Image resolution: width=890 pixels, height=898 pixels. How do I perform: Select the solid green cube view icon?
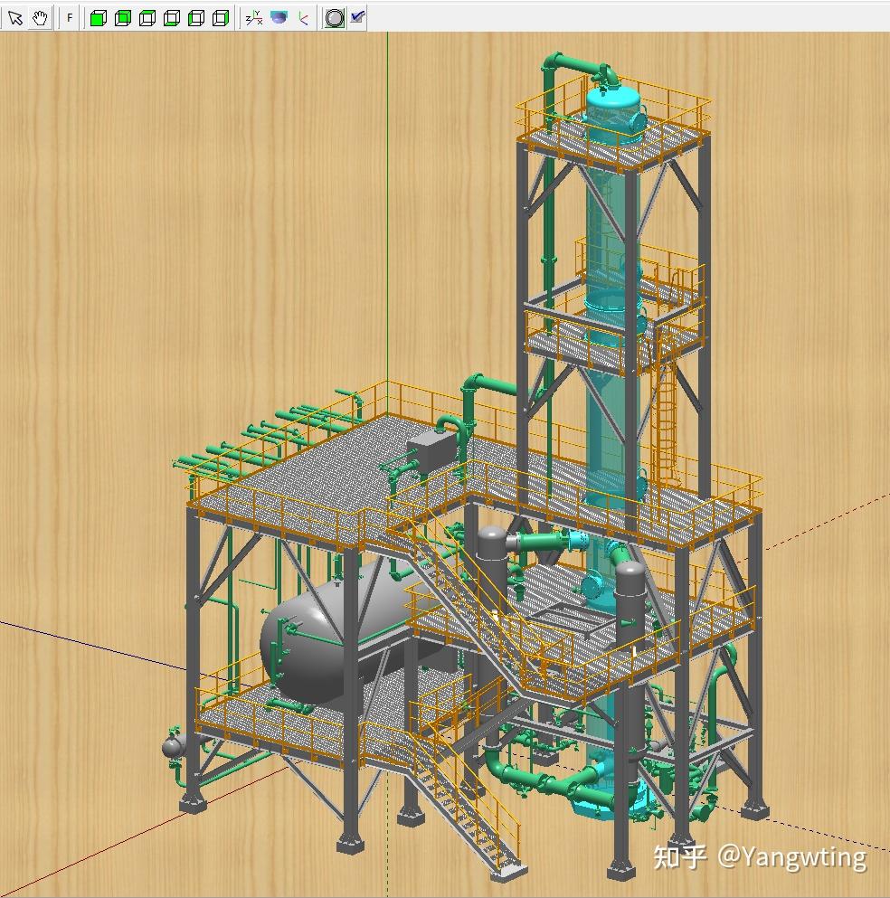[98, 17]
